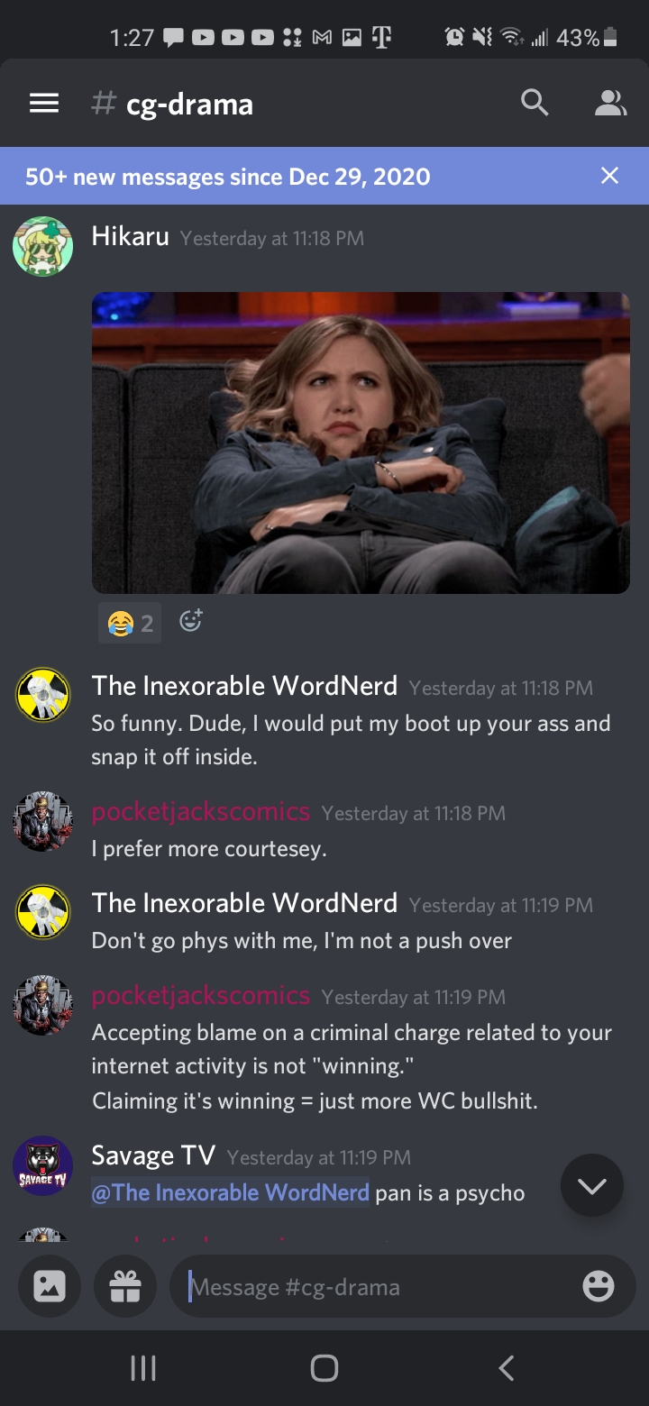Open the image attachment picker
The width and height of the screenshot is (649, 1406).
[50, 1286]
